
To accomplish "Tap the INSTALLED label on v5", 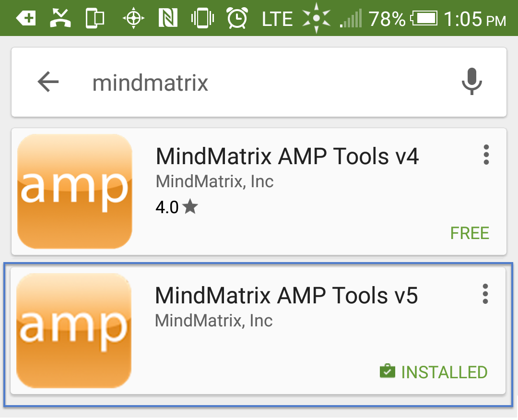I will tap(444, 372).
